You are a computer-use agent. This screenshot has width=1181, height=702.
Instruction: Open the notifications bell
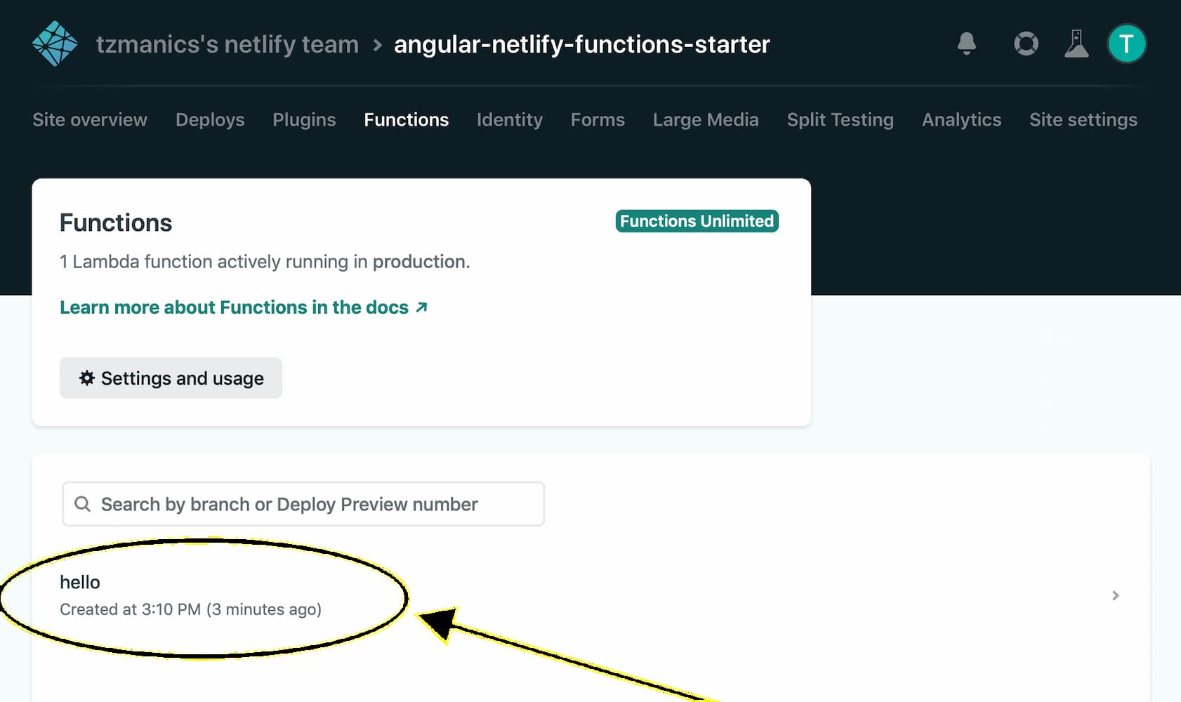coord(966,44)
